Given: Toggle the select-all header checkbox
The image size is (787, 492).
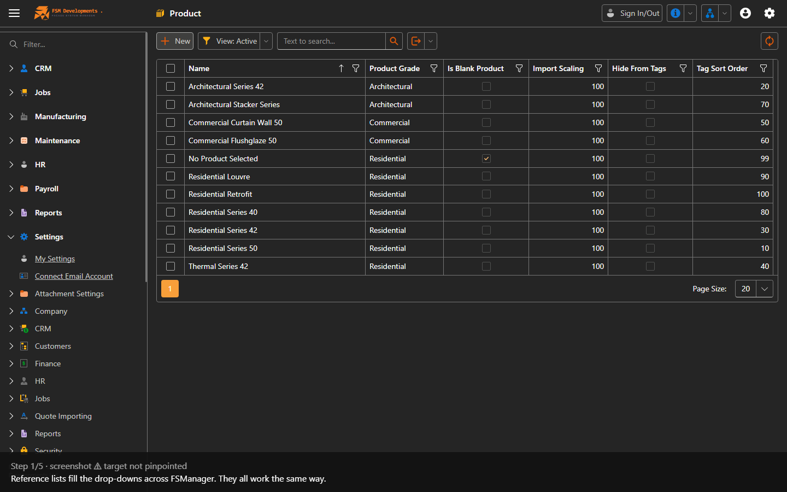Looking at the screenshot, I should click(171, 68).
